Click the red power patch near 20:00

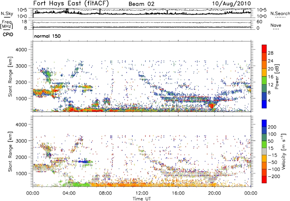click(211, 106)
